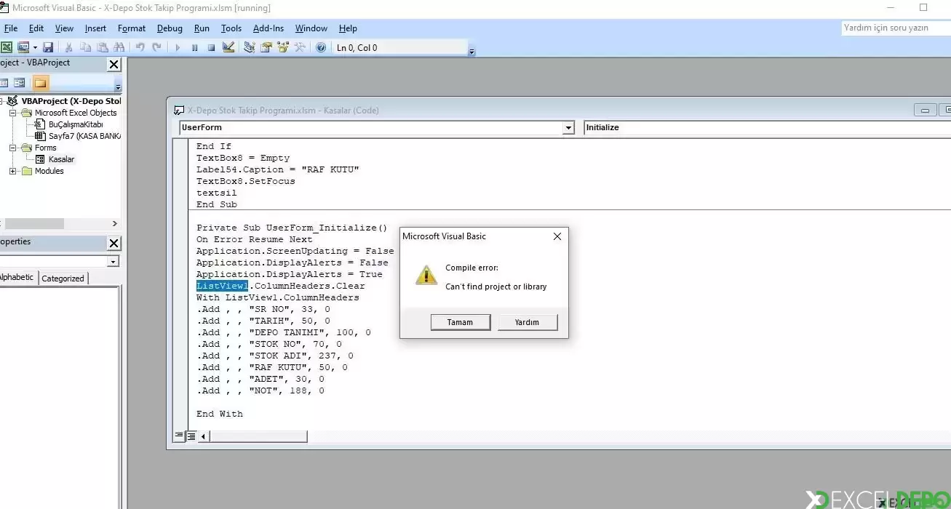Switch to the Categorized tab
951x509 pixels.
tap(63, 278)
